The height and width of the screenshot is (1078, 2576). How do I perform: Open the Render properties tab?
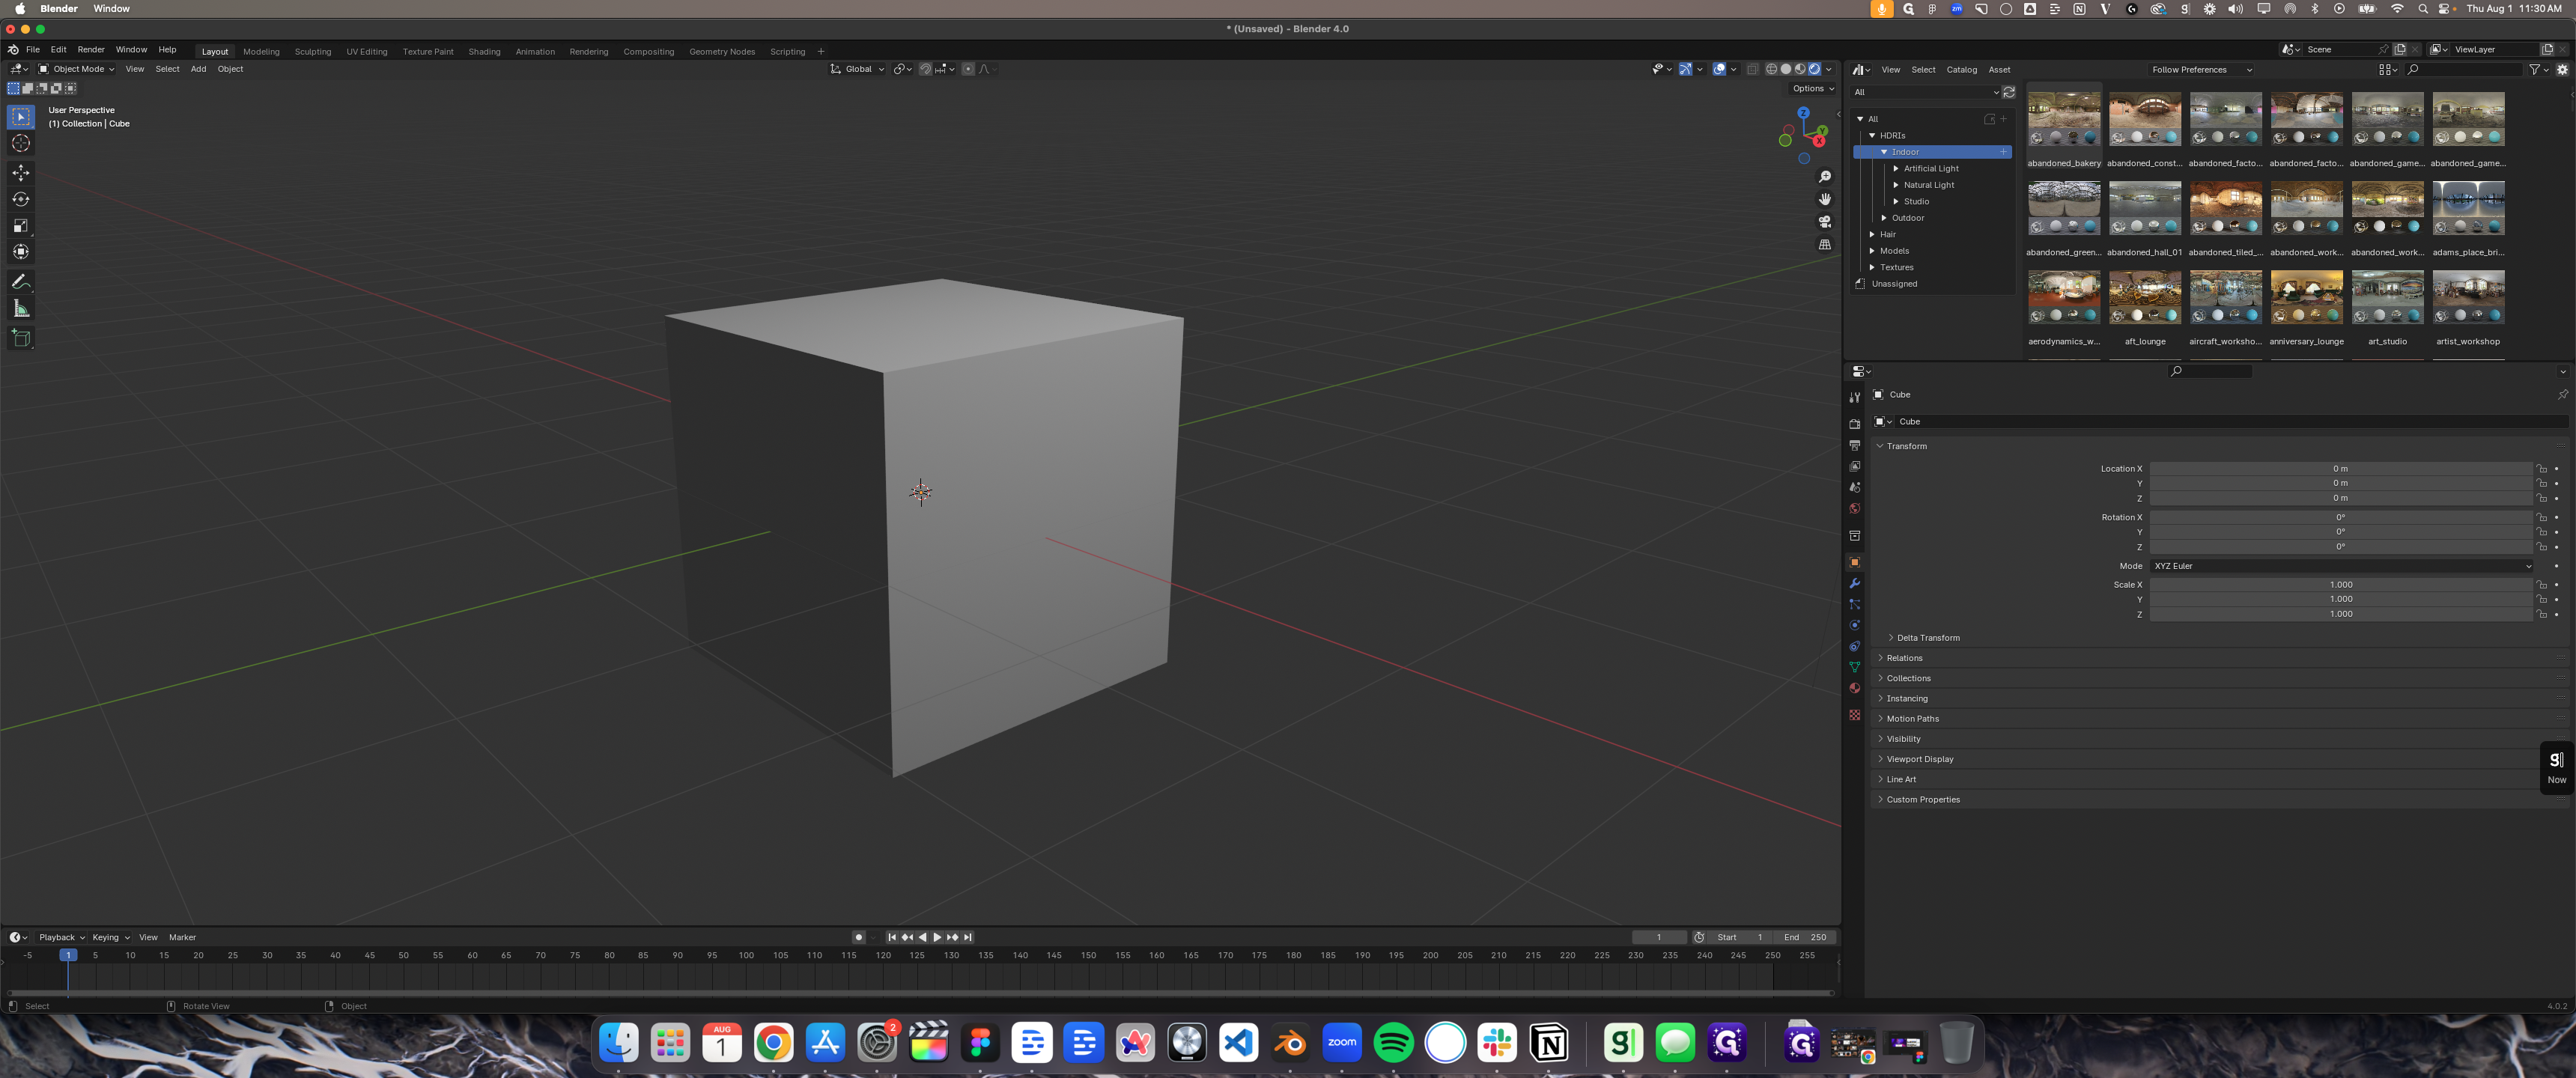click(x=1854, y=424)
